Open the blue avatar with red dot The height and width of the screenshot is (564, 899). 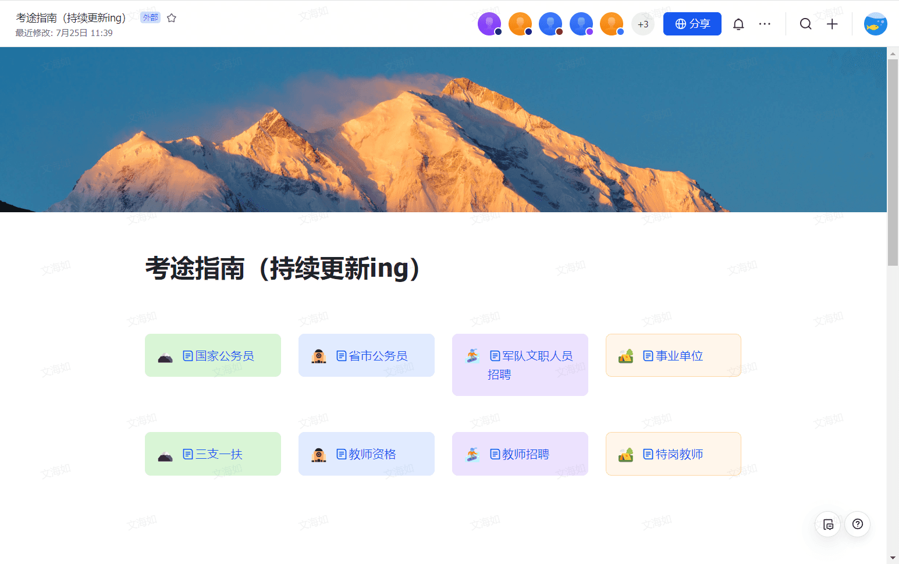[550, 24]
